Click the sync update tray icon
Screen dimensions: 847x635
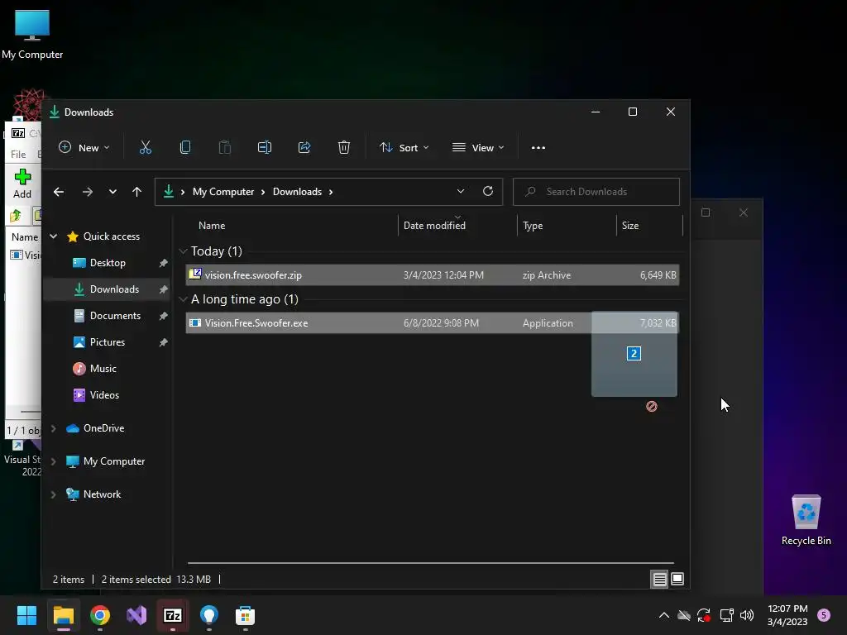coord(704,615)
